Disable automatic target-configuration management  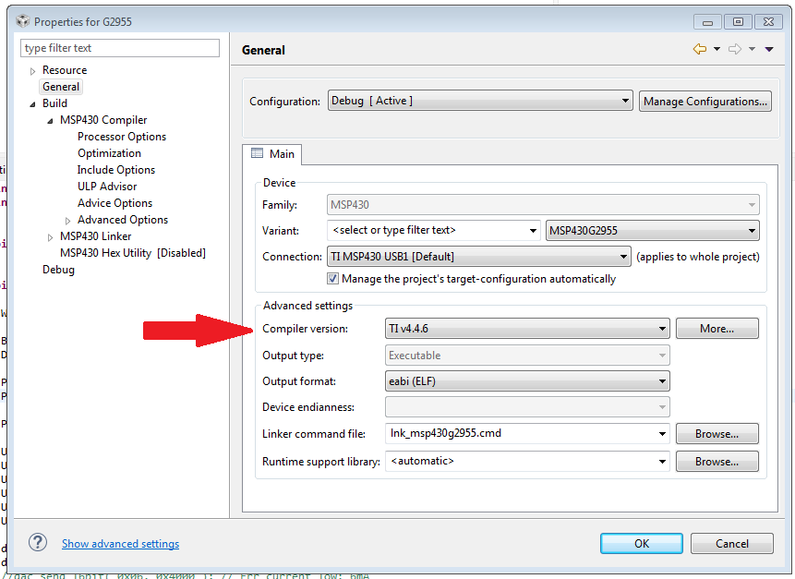332,278
